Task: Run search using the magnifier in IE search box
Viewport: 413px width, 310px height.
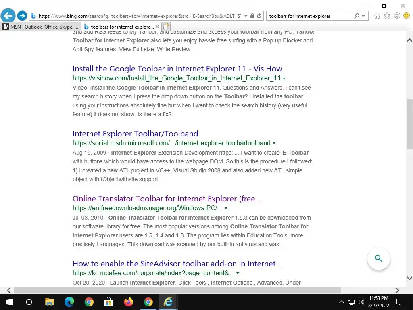Action: (357, 16)
